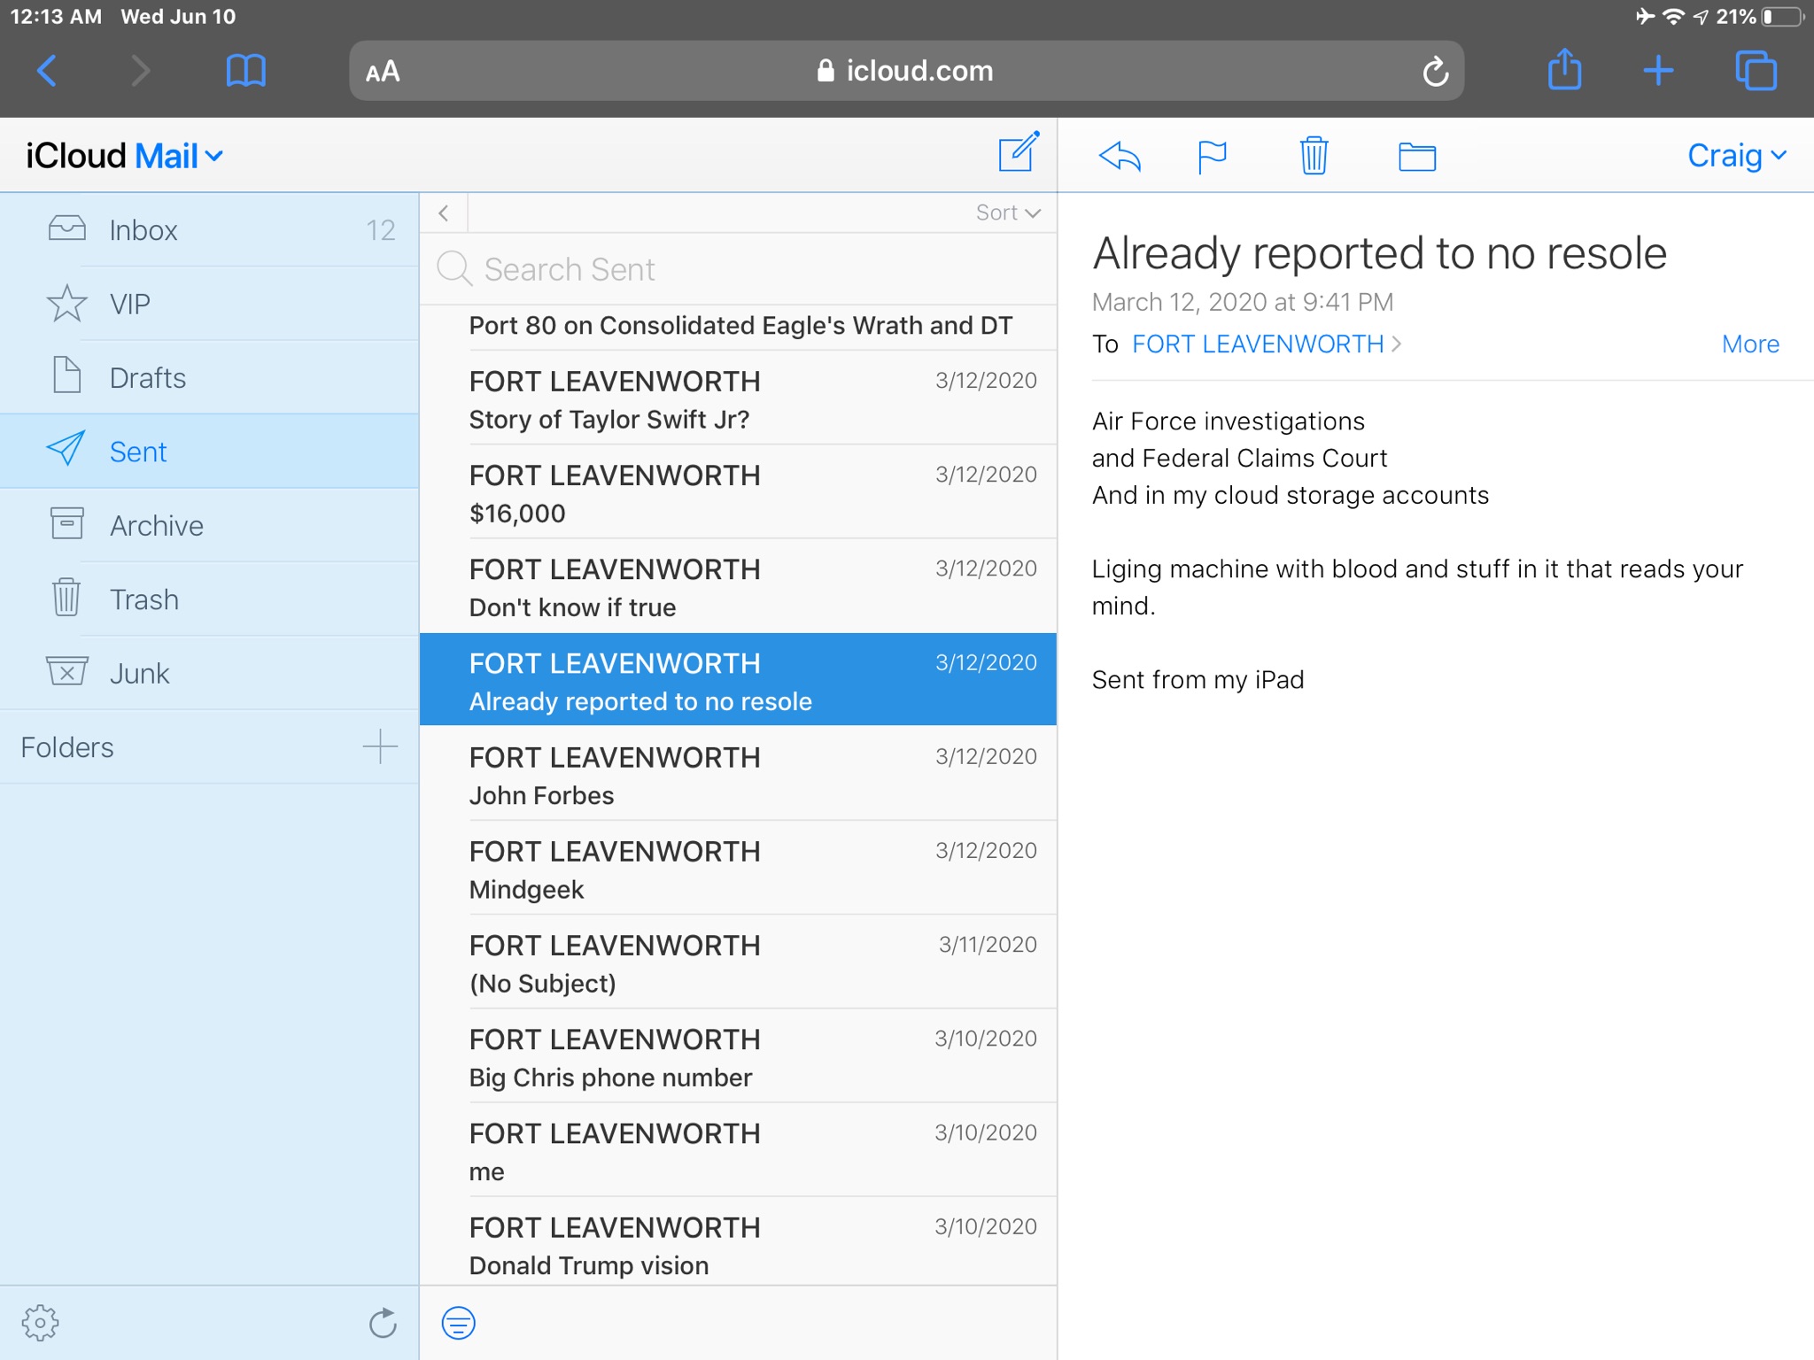Open the "(No Subject)" message

point(739,962)
